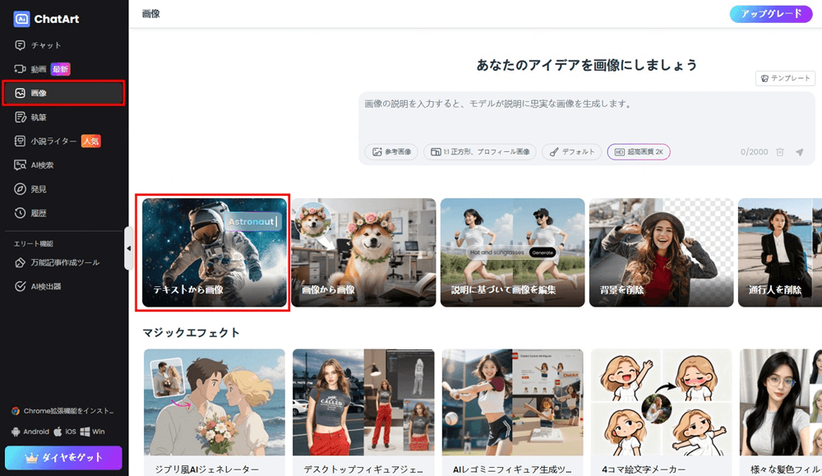Click the 万能記事作成ツール icon
822x476 pixels.
20,262
